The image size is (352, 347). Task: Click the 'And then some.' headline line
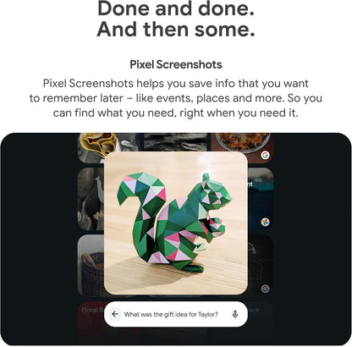(x=176, y=30)
